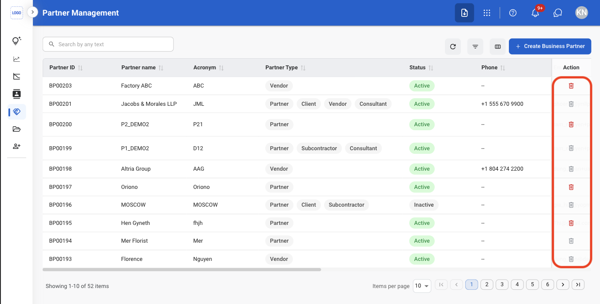
Task: Delete the Oriono partner
Action: pyautogui.click(x=571, y=187)
